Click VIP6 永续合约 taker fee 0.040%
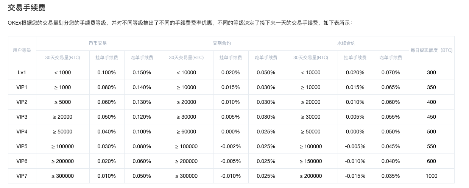This screenshot has width=469, height=188. [x=391, y=161]
